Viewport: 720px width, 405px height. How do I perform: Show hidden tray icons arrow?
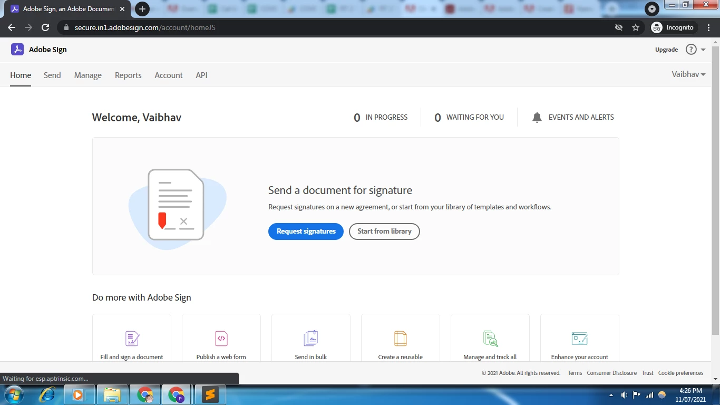point(611,395)
